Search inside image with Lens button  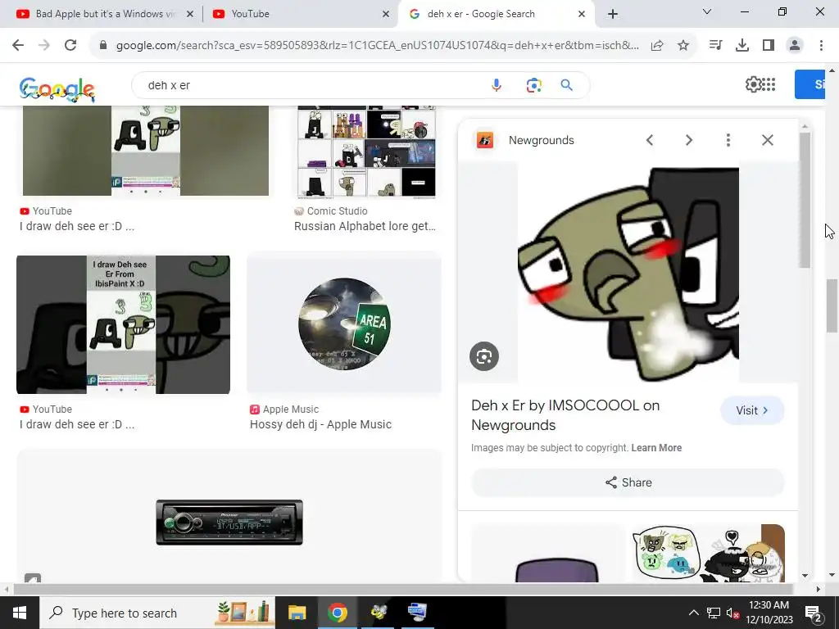tap(484, 356)
